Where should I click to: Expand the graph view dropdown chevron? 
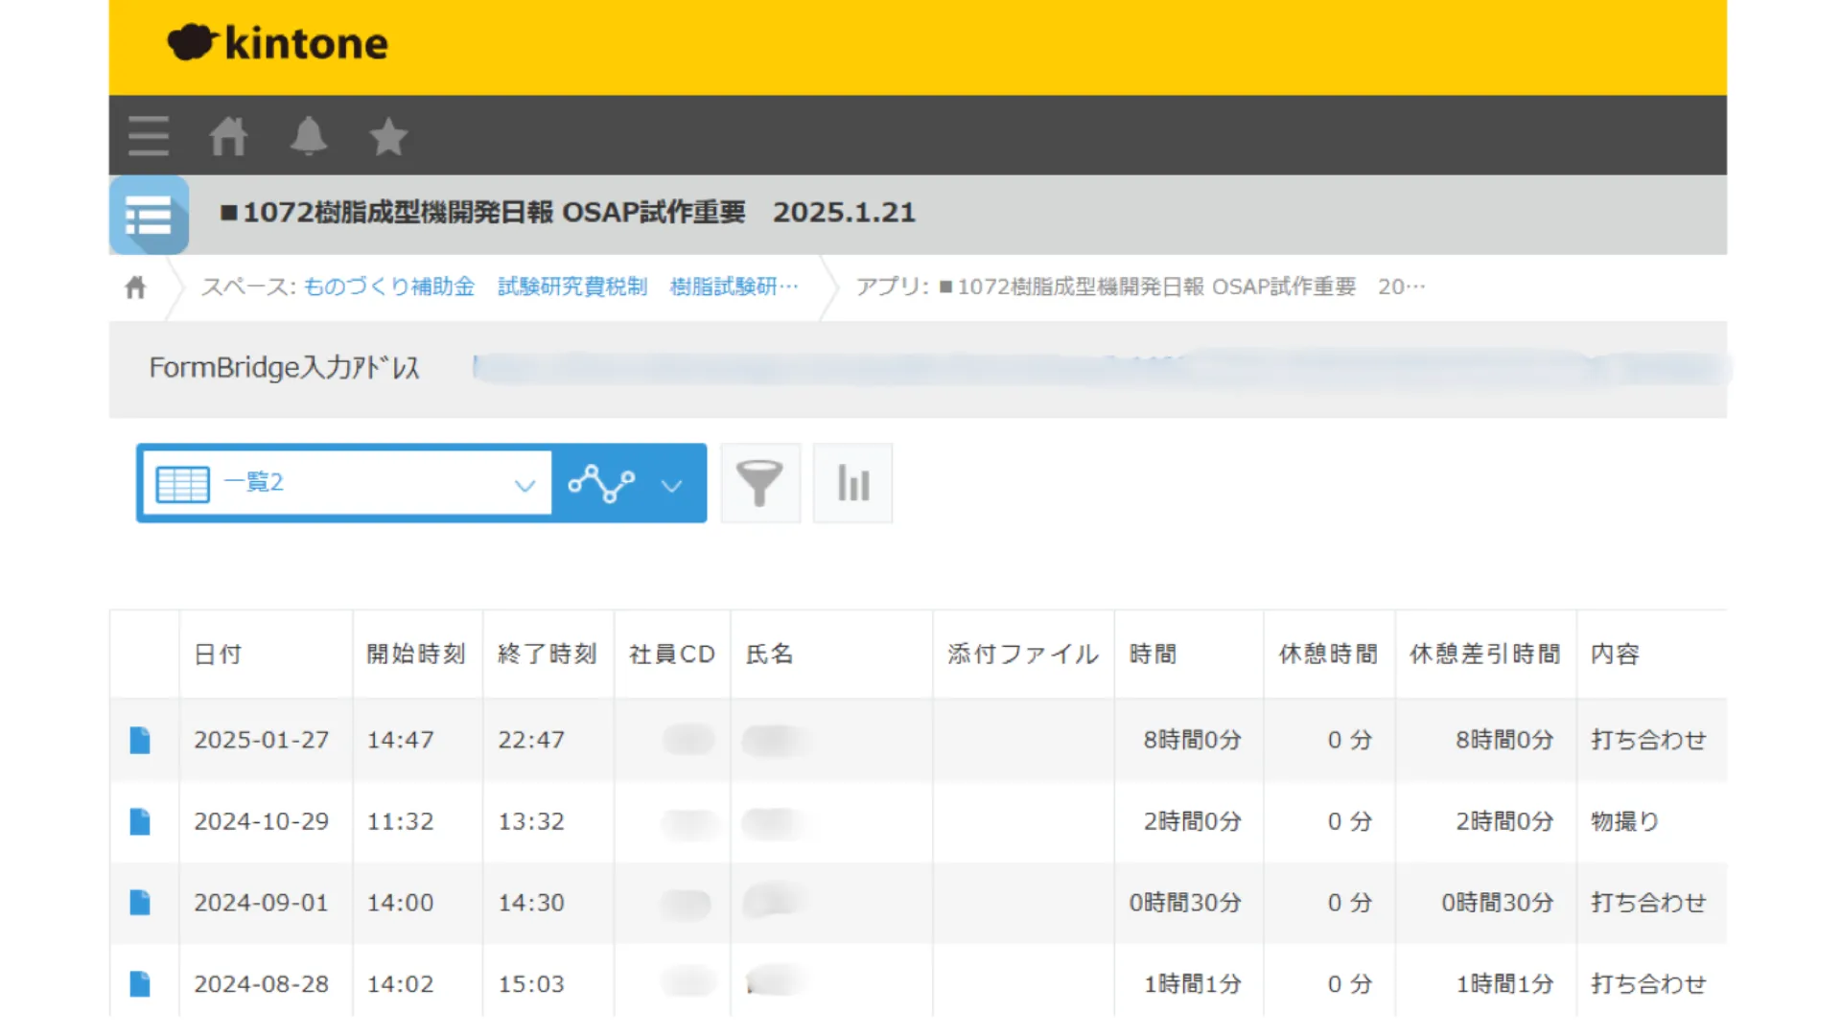coord(672,485)
